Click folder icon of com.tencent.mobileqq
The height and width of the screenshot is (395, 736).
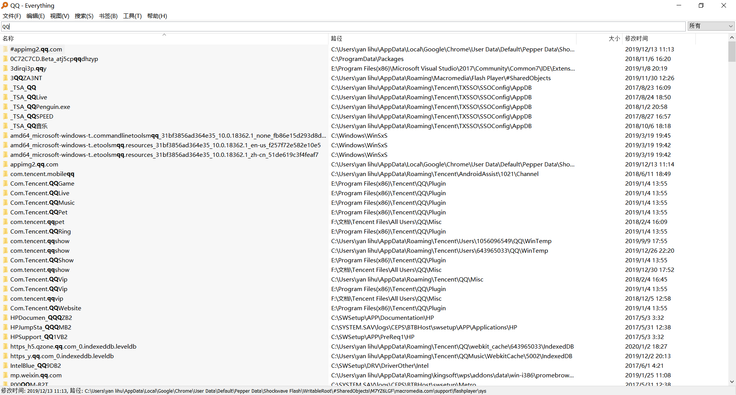click(5, 174)
